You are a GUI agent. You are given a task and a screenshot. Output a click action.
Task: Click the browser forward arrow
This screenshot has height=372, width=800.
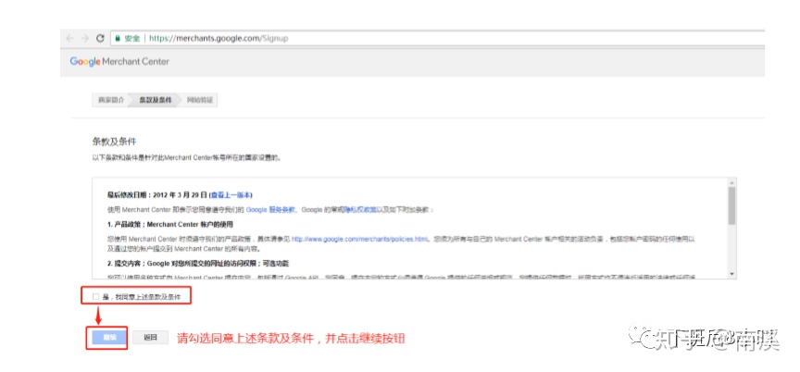pyautogui.click(x=85, y=38)
